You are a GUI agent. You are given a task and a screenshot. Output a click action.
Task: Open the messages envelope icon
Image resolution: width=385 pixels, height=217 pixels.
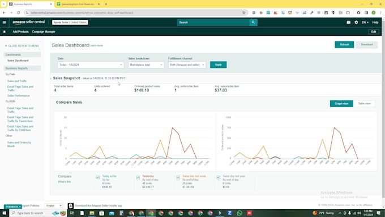348,22
